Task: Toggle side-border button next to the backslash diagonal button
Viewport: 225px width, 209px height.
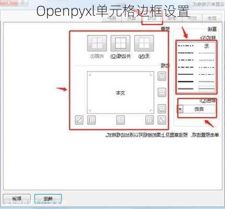Action: (x=149, y=120)
